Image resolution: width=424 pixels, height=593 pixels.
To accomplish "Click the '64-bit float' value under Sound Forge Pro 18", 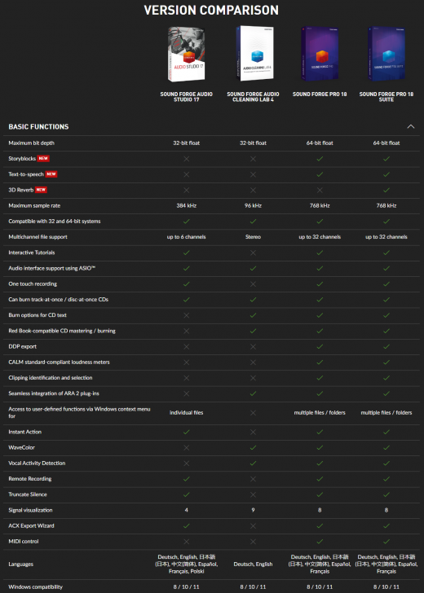I will pyautogui.click(x=320, y=143).
